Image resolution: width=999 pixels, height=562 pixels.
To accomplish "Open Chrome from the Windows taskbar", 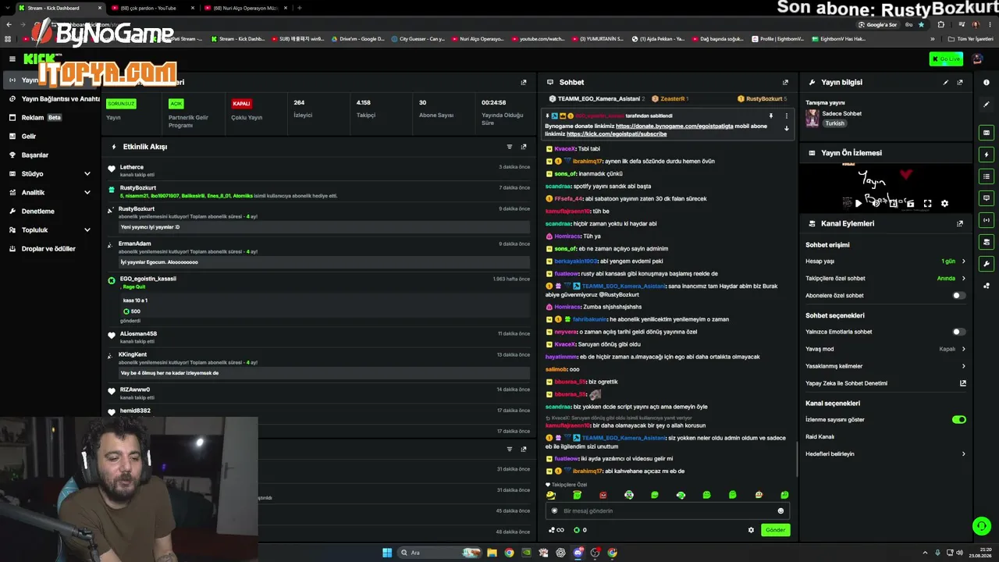I will point(509,553).
